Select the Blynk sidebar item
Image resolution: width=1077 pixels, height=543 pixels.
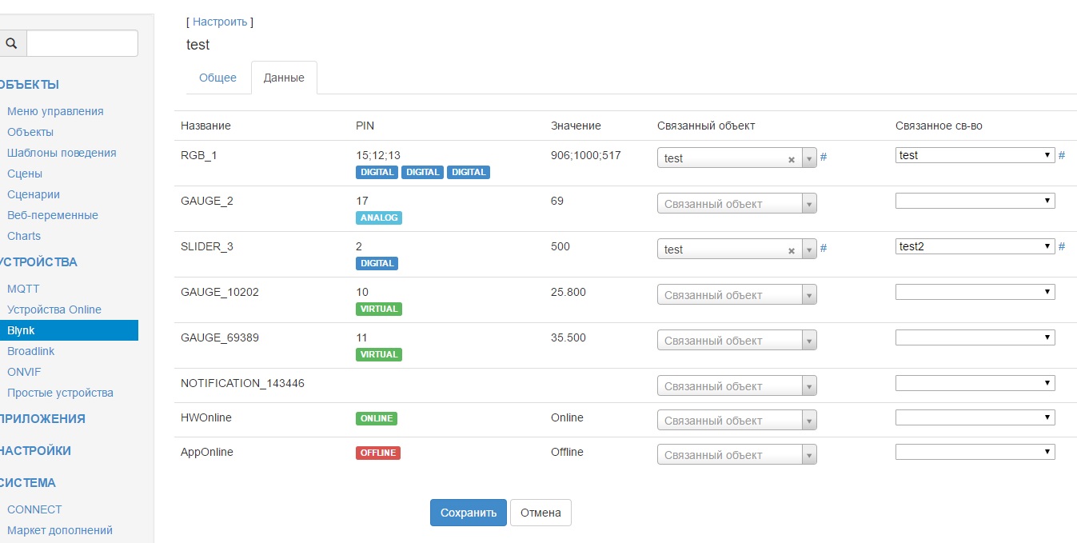tap(69, 330)
